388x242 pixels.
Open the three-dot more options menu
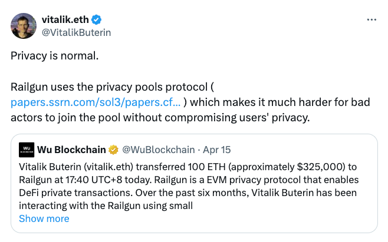pos(371,19)
